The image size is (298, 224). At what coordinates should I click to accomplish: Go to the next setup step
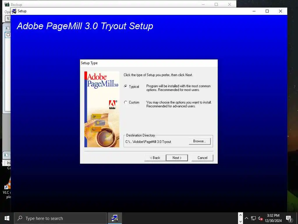pyautogui.click(x=177, y=158)
